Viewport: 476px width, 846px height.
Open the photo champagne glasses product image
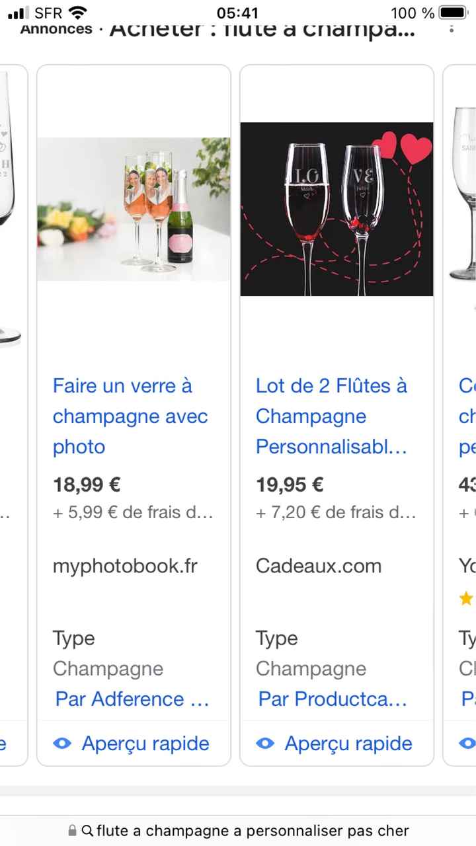tap(134, 209)
